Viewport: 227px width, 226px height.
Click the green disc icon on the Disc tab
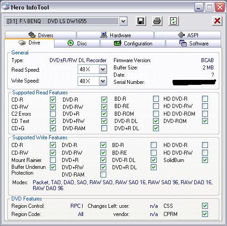tap(70, 43)
